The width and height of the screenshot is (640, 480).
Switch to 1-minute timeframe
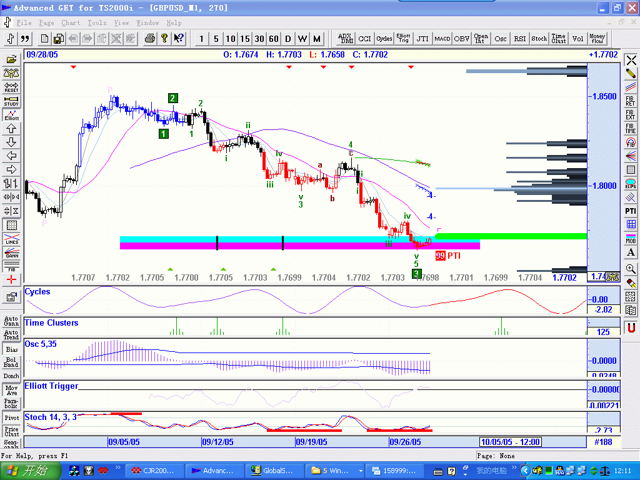[x=201, y=39]
